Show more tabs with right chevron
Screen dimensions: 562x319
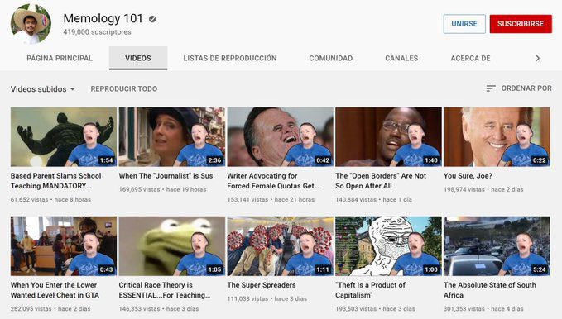click(537, 58)
